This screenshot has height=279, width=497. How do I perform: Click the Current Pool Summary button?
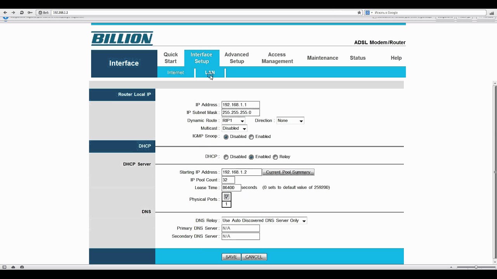tap(288, 172)
